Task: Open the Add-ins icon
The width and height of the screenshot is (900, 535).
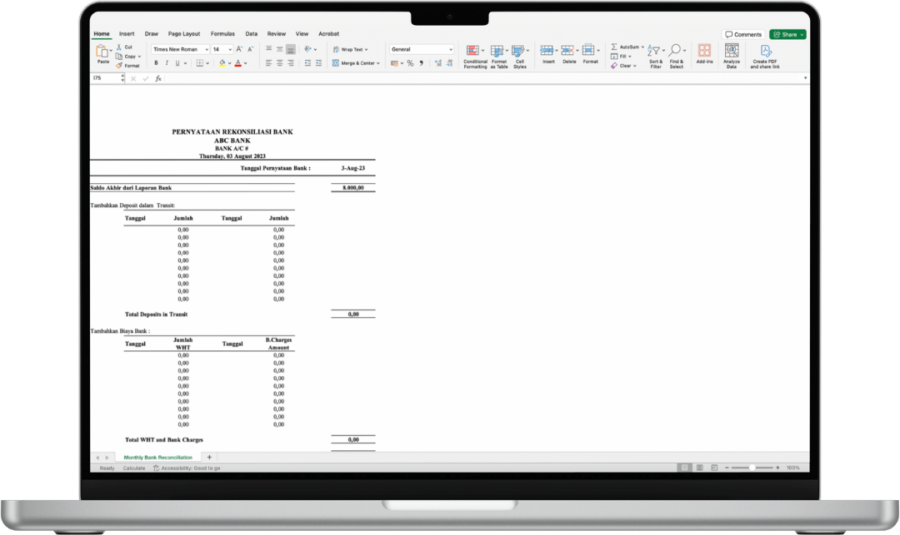Action: (x=704, y=53)
